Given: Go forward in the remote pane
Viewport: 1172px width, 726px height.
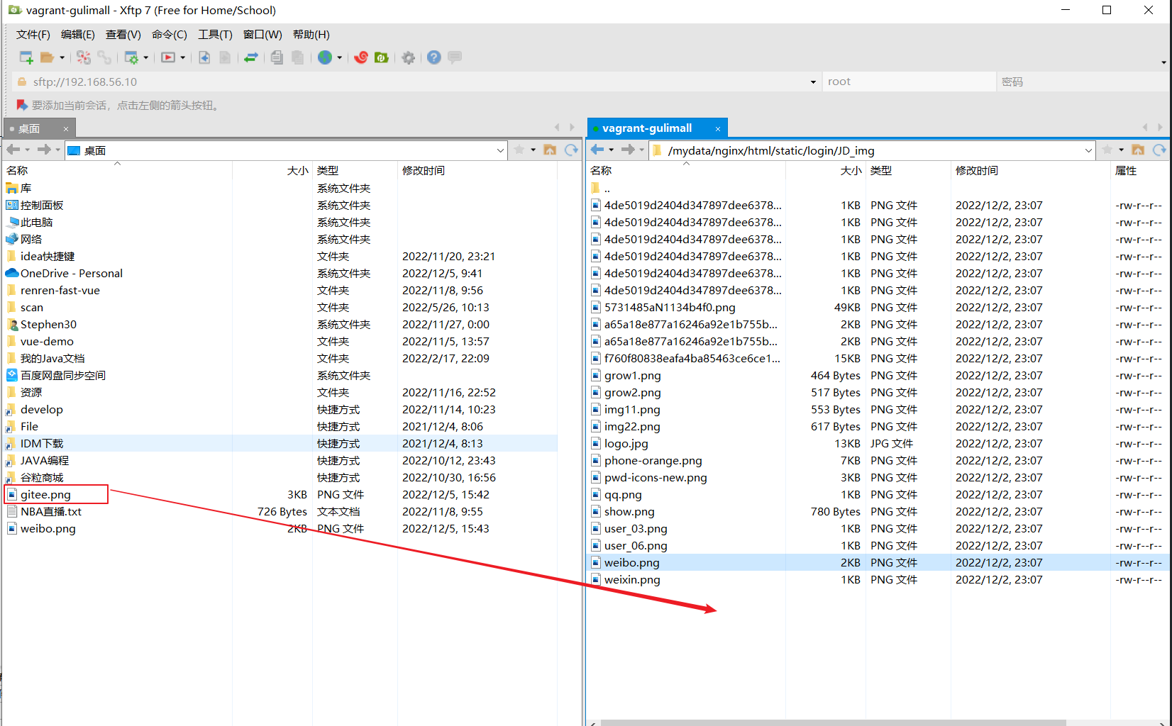Looking at the screenshot, I should (628, 150).
